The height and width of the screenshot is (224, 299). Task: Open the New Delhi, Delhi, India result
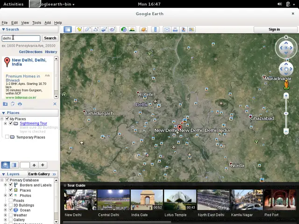[x=29, y=62]
